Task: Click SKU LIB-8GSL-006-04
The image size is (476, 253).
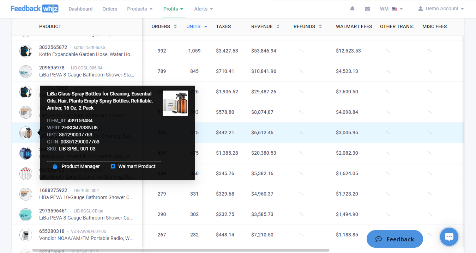Action: point(87,68)
